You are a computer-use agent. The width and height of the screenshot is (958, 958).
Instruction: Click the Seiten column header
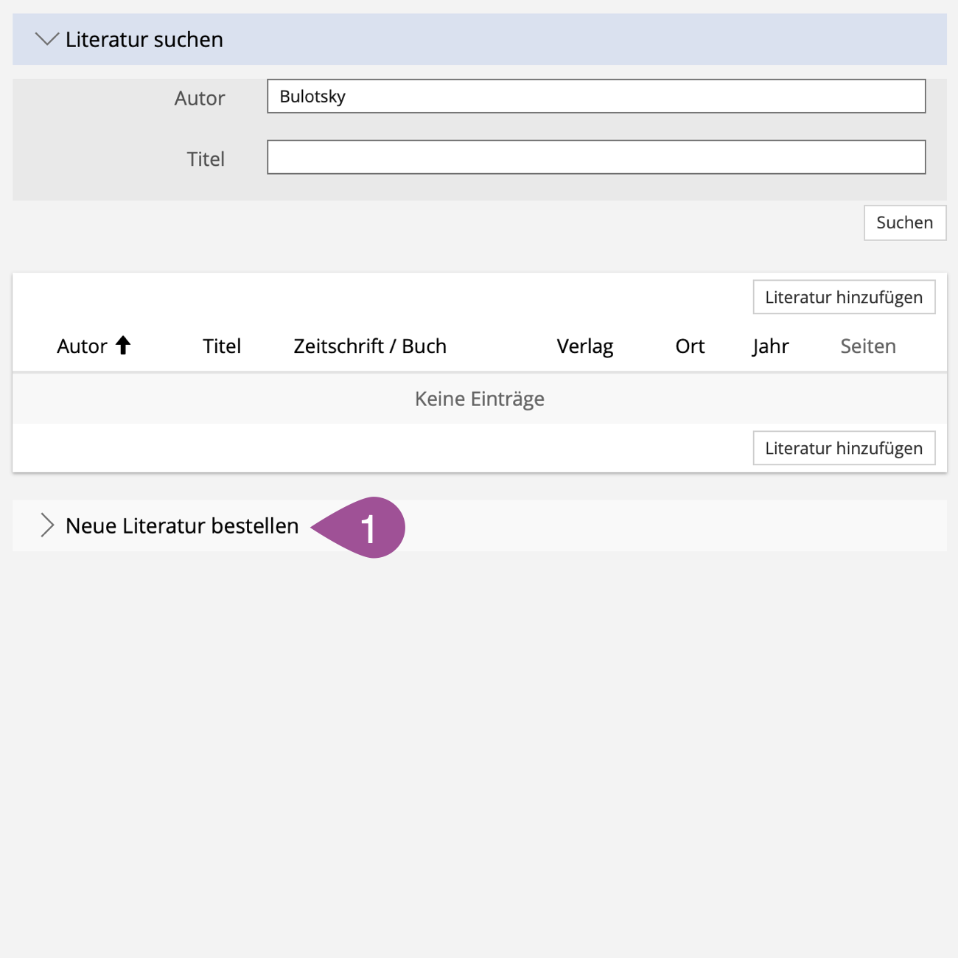867,346
